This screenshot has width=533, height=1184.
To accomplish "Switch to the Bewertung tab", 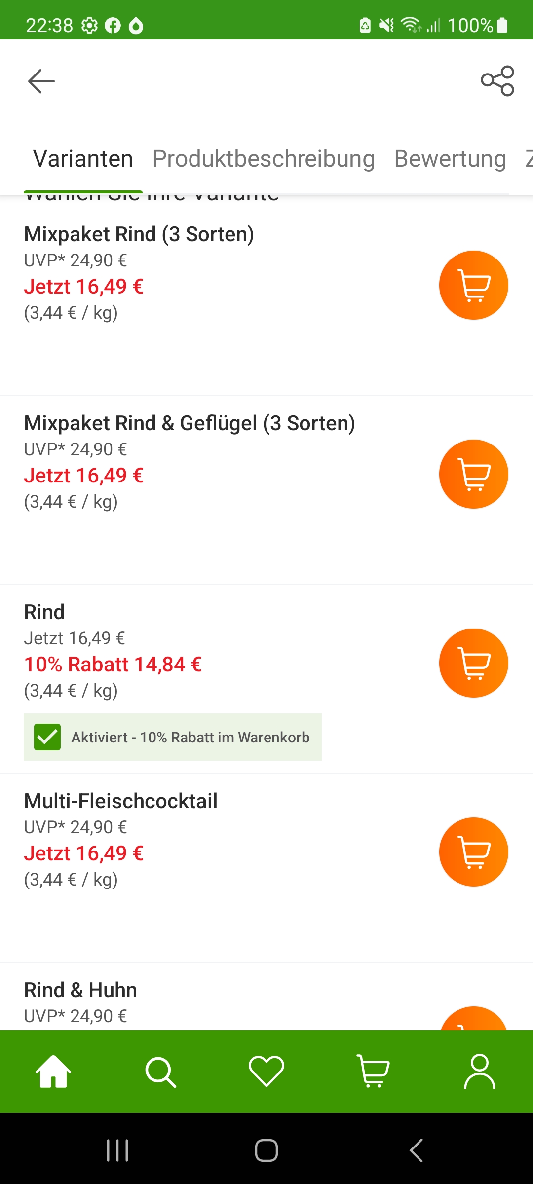I will [450, 159].
